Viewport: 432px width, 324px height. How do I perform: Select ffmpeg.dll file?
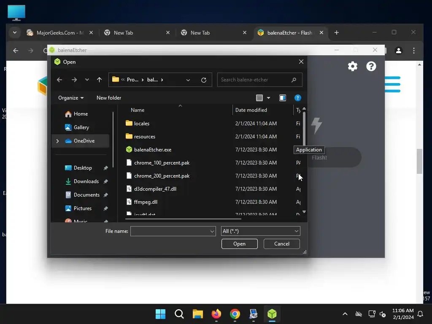[146, 202]
